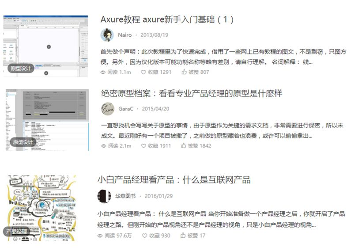The width and height of the screenshot is (351, 248).
Task: Open author 华章图书's profile name link
Action: [x=125, y=196]
